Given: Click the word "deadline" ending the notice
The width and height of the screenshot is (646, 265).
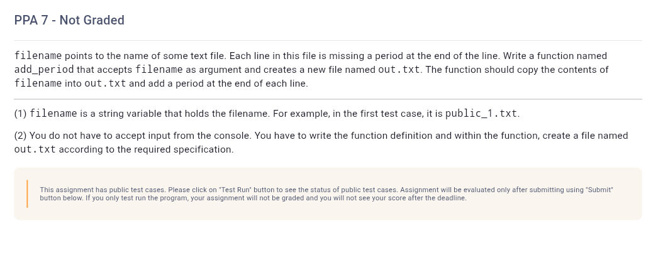Looking at the screenshot, I should pyautogui.click(x=453, y=198).
